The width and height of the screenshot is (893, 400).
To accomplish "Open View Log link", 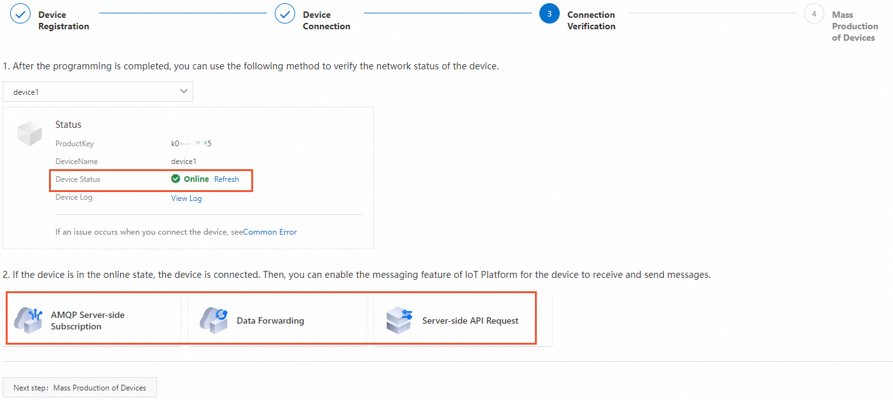I will coord(186,198).
